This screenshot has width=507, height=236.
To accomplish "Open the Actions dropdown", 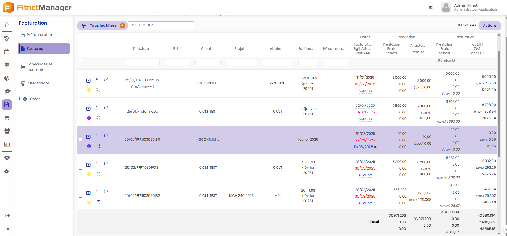I will (x=489, y=26).
